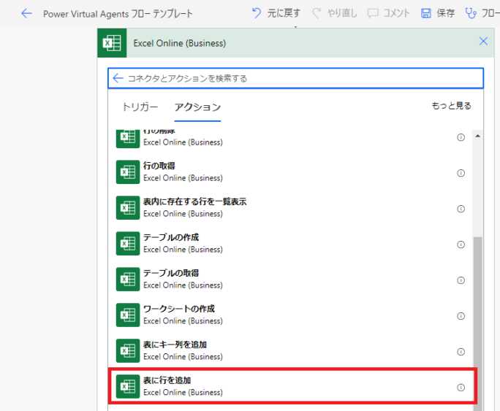Select the 表にキー列を追加 action
500x411 pixels.
click(290, 350)
